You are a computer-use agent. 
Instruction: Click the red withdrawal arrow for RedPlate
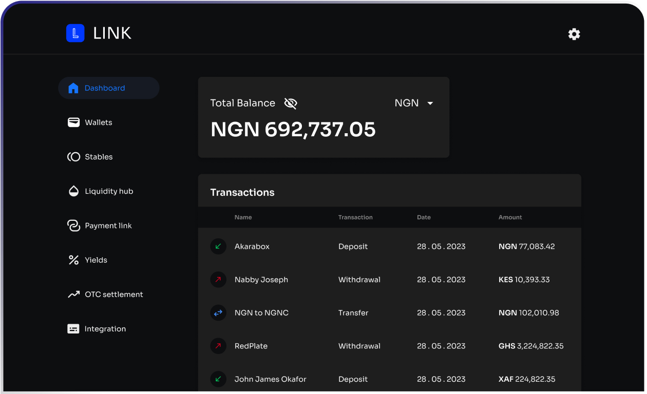(218, 346)
